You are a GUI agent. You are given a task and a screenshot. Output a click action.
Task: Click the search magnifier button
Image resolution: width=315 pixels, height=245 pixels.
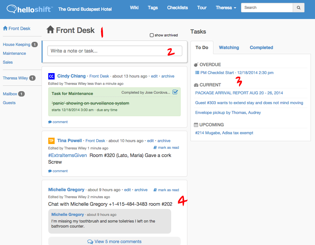(298, 8)
